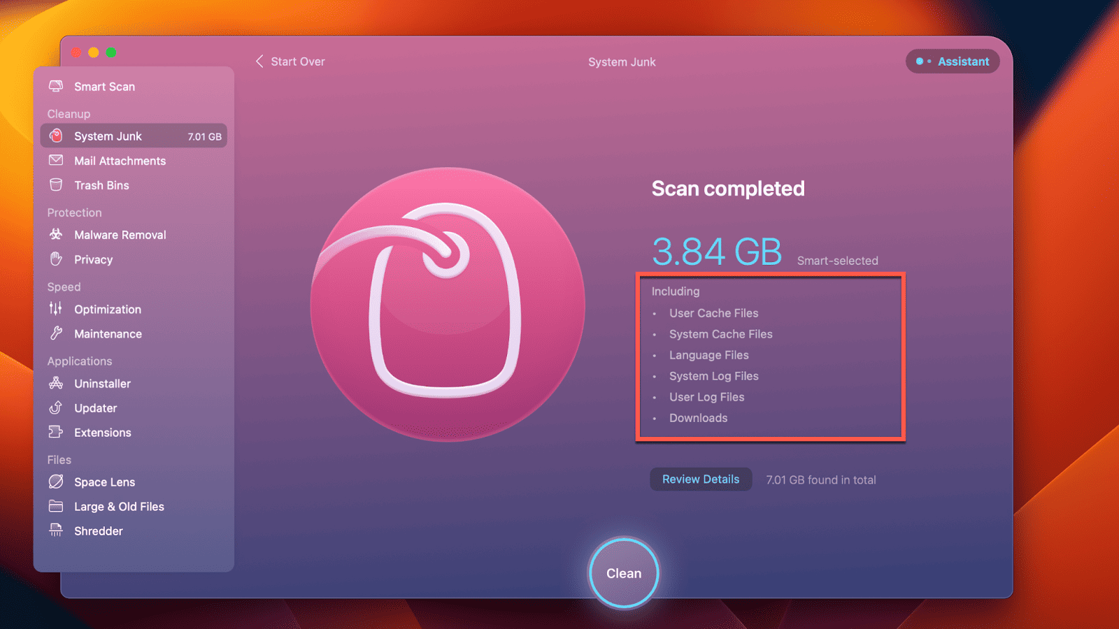Go back with Start Over chevron
Screen dimensions: 1119x629
pos(259,62)
